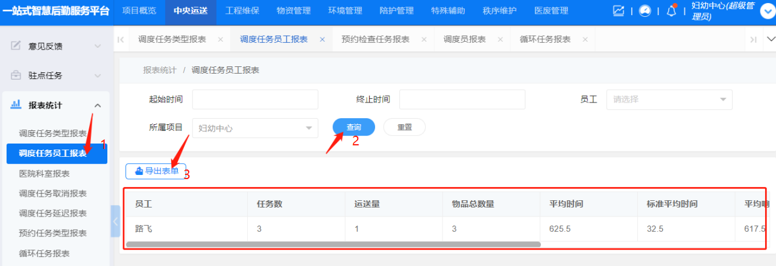Click the 运送量 column header
The image size is (776, 266).
pos(394,204)
